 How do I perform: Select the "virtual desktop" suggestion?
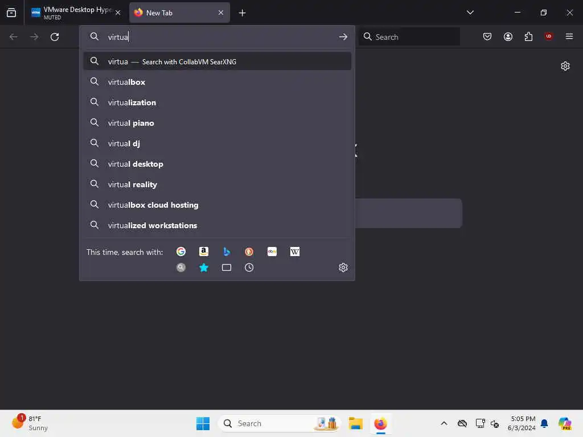tap(217, 164)
